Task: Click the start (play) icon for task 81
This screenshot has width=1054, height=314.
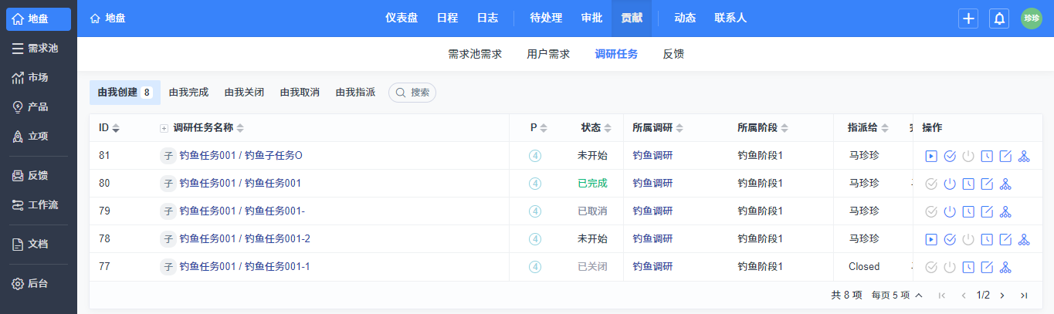Action: (931, 156)
